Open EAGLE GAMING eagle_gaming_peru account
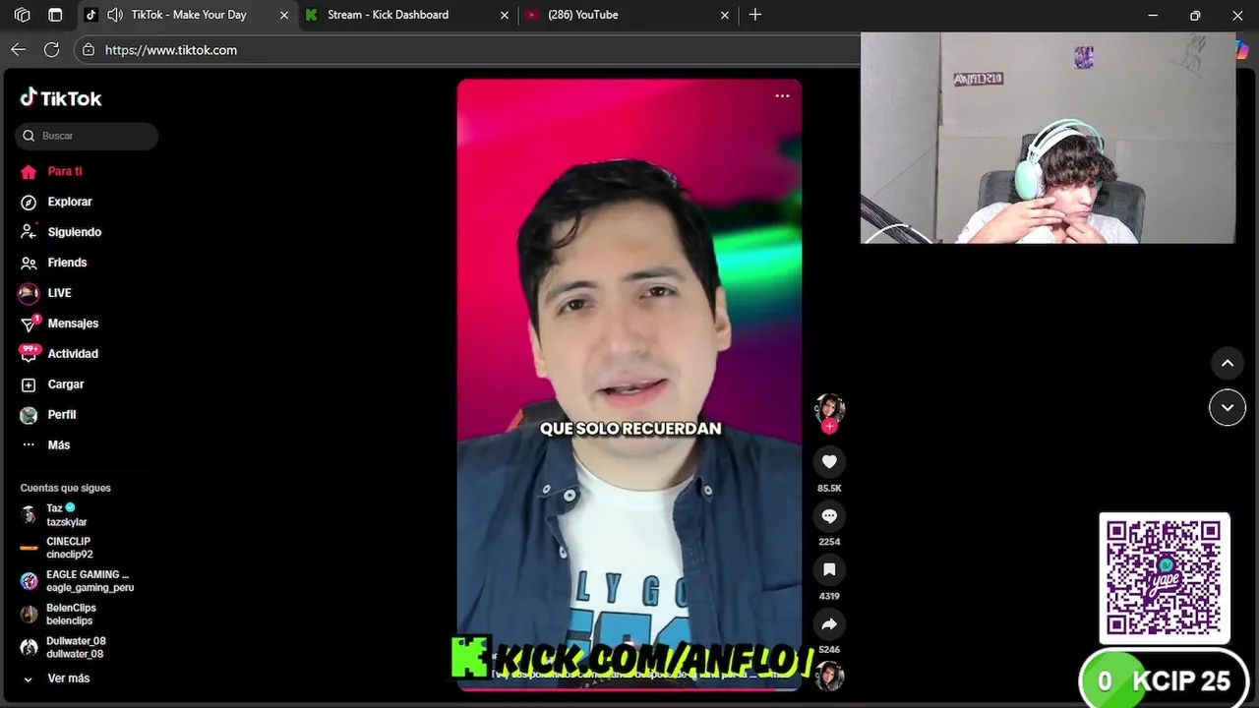 pos(77,581)
